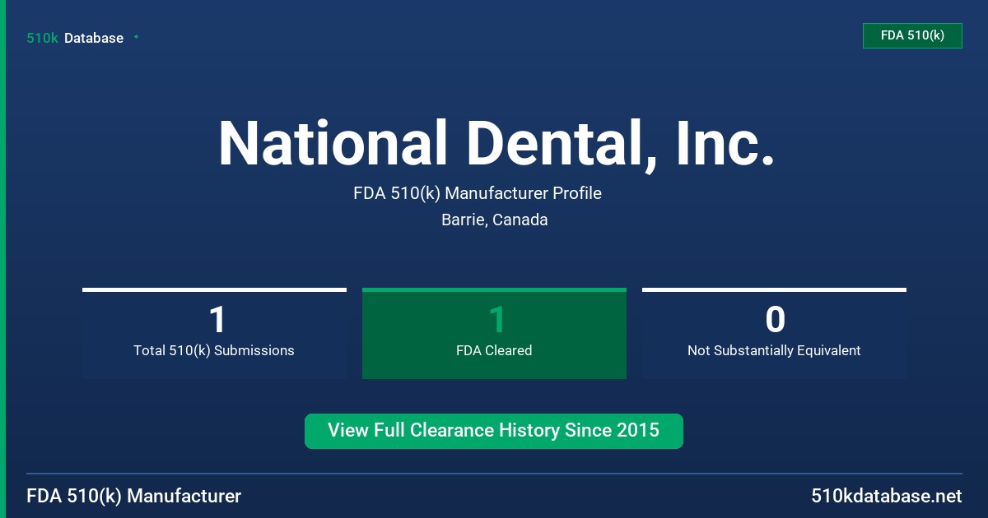Click the Barrie, Canada location text

point(495,220)
